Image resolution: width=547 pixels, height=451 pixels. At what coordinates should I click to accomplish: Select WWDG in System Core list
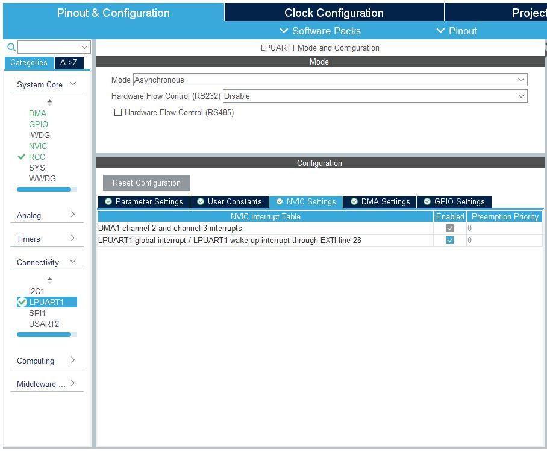coord(42,178)
